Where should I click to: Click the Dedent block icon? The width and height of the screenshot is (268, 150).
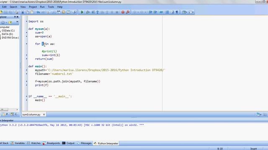(x=155, y=12)
